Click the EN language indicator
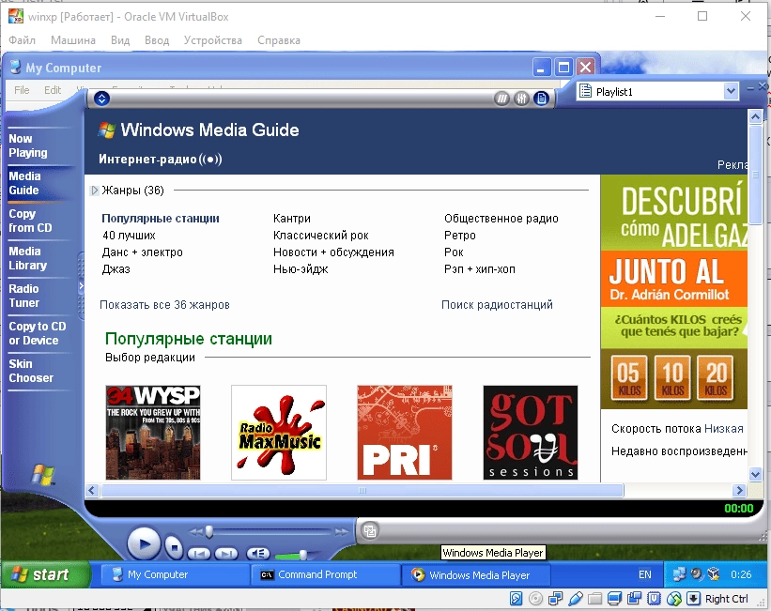The width and height of the screenshot is (771, 611). (x=644, y=574)
